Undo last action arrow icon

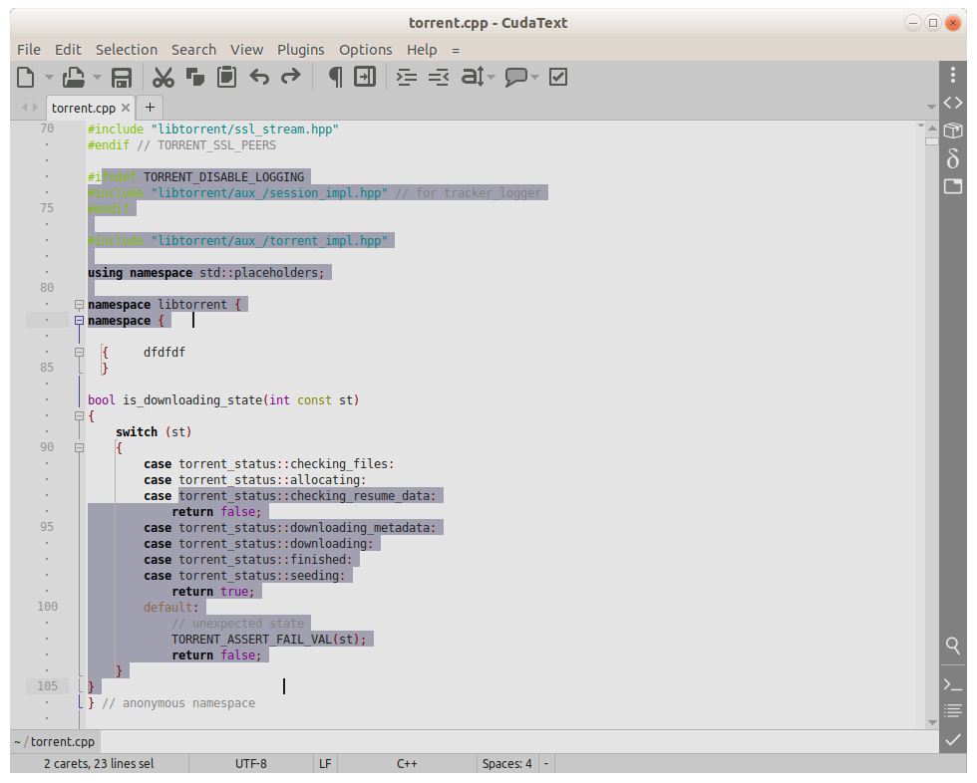pyautogui.click(x=259, y=77)
